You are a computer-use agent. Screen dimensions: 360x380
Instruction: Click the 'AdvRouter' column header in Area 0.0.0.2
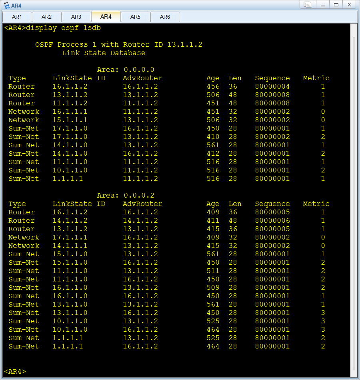(142, 204)
